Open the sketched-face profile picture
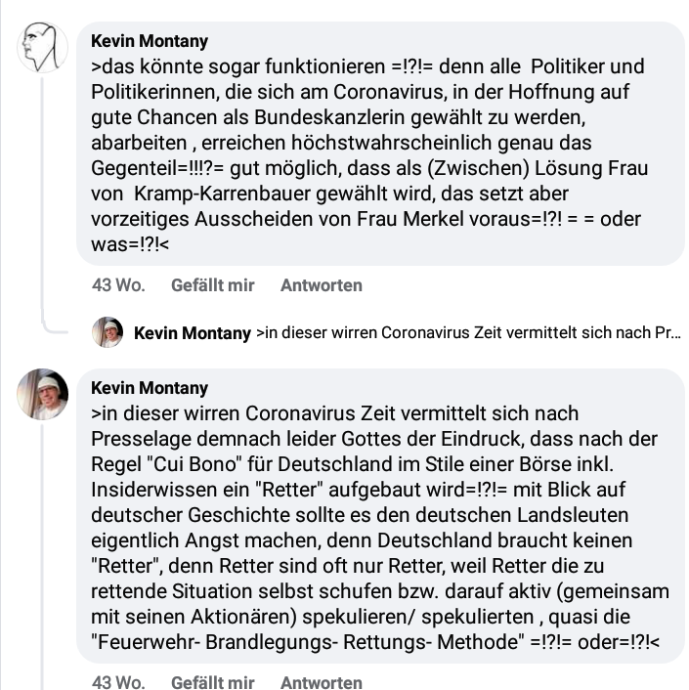Image resolution: width=689 pixels, height=690 pixels. click(x=43, y=48)
